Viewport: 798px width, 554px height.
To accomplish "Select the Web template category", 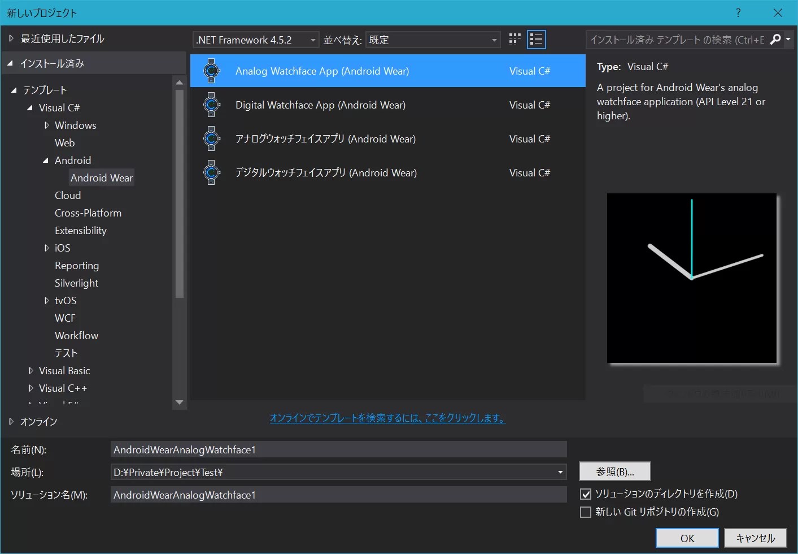I will [64, 142].
